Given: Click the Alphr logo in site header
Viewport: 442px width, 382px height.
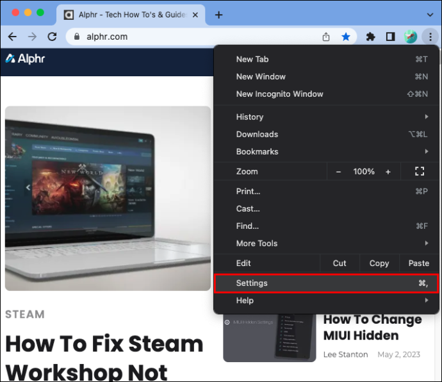Looking at the screenshot, I should (26, 59).
